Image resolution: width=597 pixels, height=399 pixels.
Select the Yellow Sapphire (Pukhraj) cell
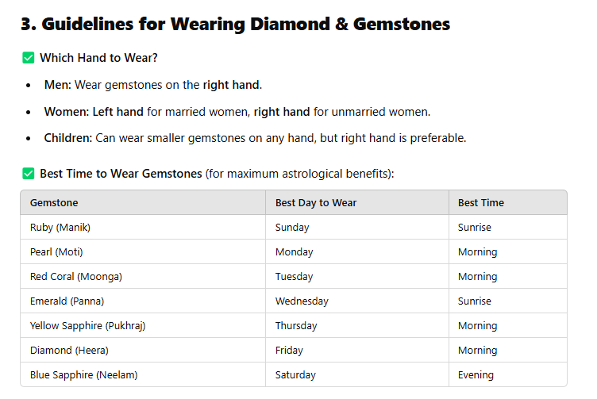click(x=143, y=325)
